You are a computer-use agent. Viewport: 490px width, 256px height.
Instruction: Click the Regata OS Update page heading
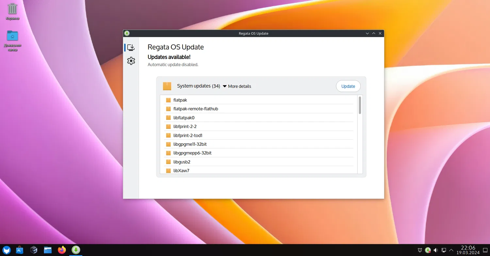pyautogui.click(x=176, y=47)
